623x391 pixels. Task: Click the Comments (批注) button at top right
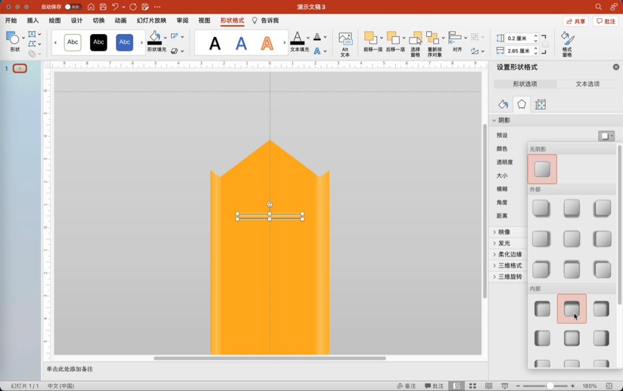pyautogui.click(x=606, y=21)
